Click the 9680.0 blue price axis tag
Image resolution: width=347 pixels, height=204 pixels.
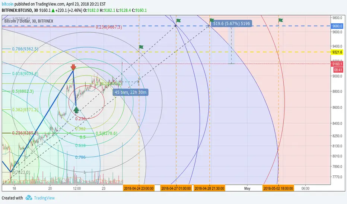point(337,26)
